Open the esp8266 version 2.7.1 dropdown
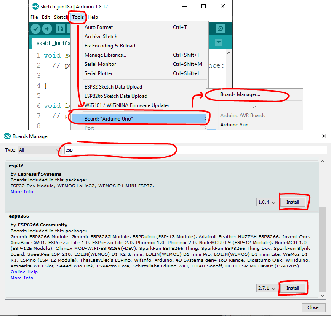 click(x=267, y=288)
